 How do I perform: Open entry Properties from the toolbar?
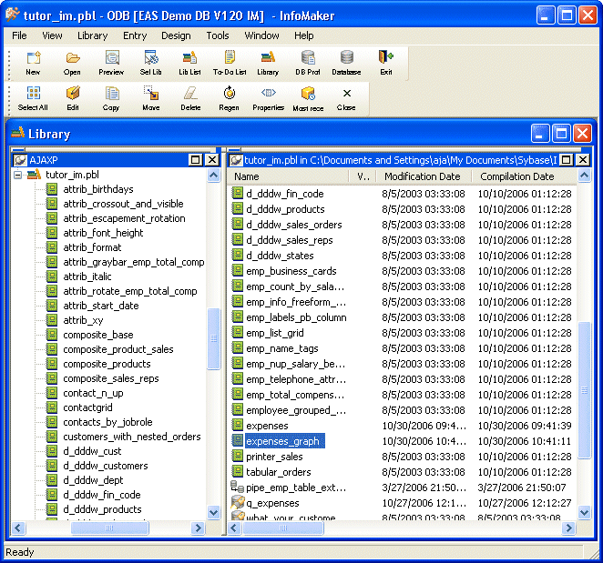pos(269,99)
